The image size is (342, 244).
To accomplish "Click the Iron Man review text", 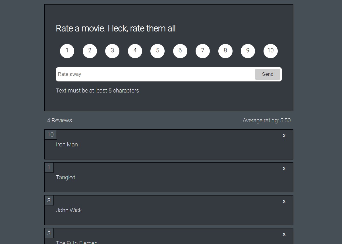I will pyautogui.click(x=67, y=145).
